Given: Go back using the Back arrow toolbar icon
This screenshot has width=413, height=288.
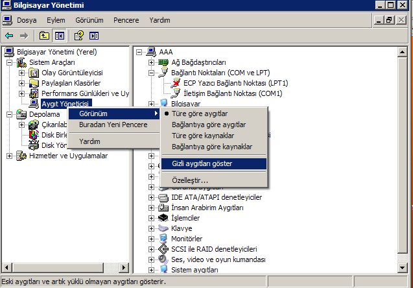Looking at the screenshot, I should click(9, 36).
